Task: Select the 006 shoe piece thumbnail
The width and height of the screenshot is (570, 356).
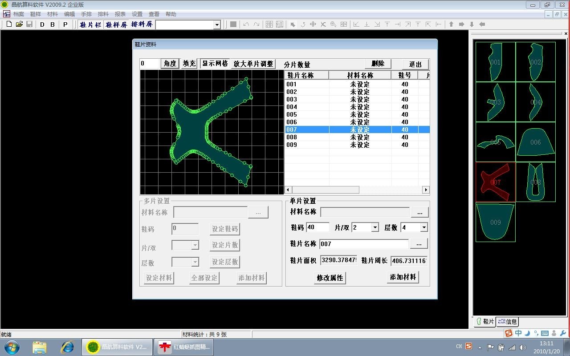Action: coord(536,142)
